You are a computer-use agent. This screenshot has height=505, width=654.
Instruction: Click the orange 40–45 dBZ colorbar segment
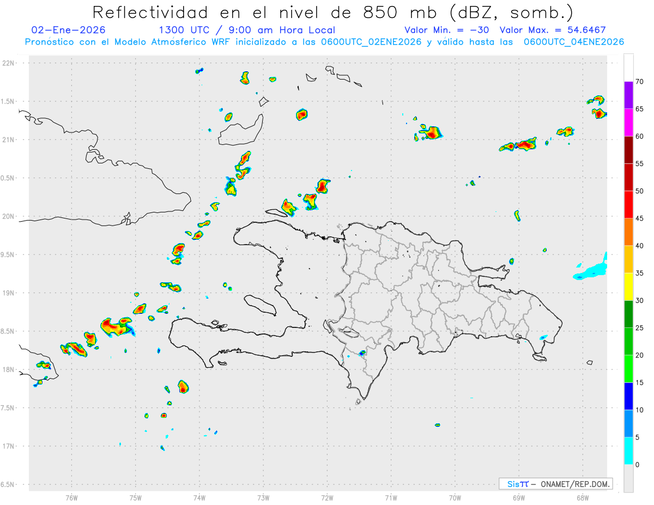pyautogui.click(x=628, y=232)
